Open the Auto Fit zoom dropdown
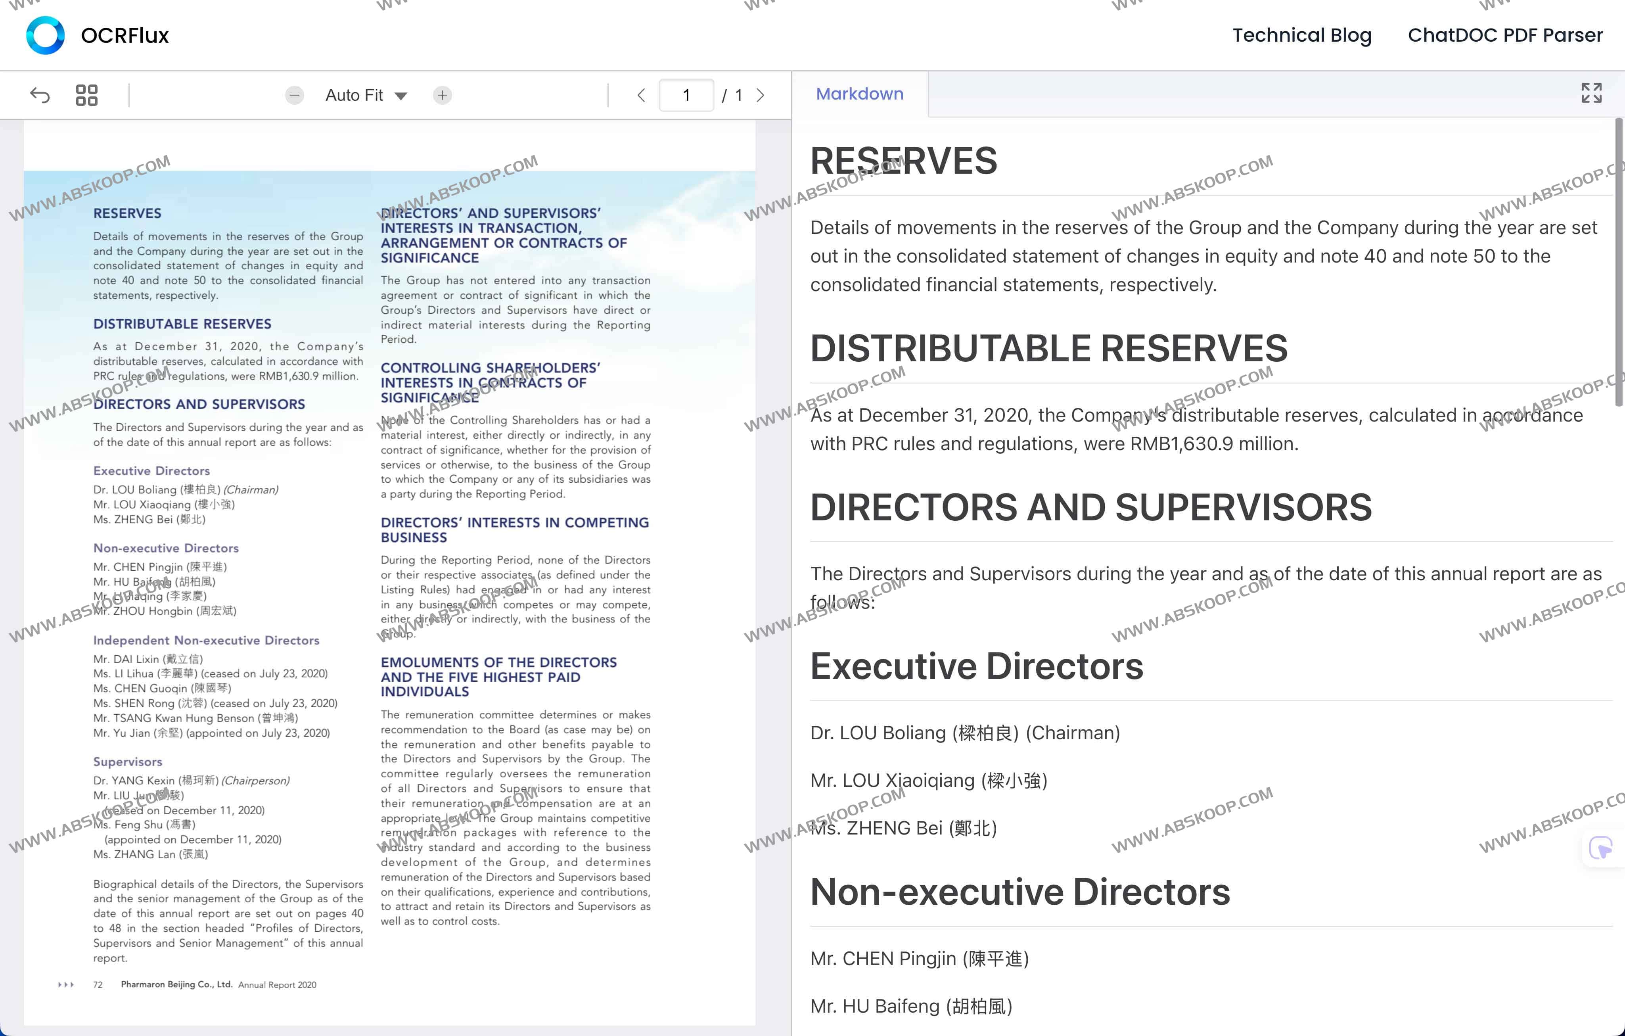Viewport: 1625px width, 1036px height. point(354,95)
